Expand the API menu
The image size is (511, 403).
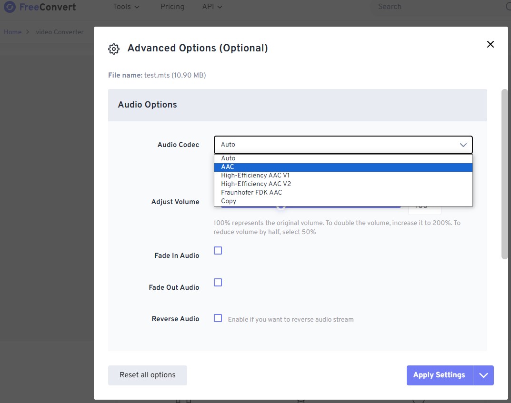[212, 7]
